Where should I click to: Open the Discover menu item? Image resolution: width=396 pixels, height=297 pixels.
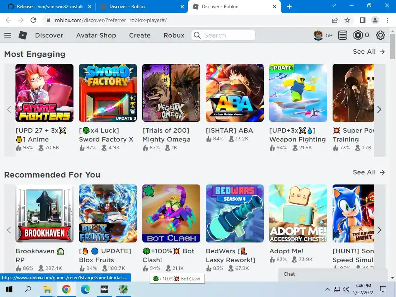tap(49, 35)
